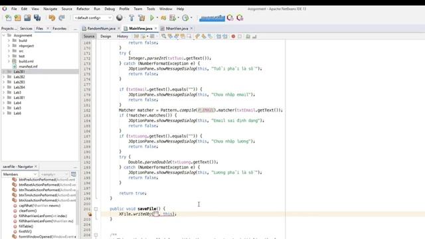Open the Tools menu

tap(151, 9)
